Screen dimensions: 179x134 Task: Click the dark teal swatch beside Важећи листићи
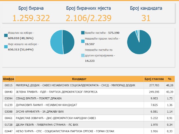[83, 33]
